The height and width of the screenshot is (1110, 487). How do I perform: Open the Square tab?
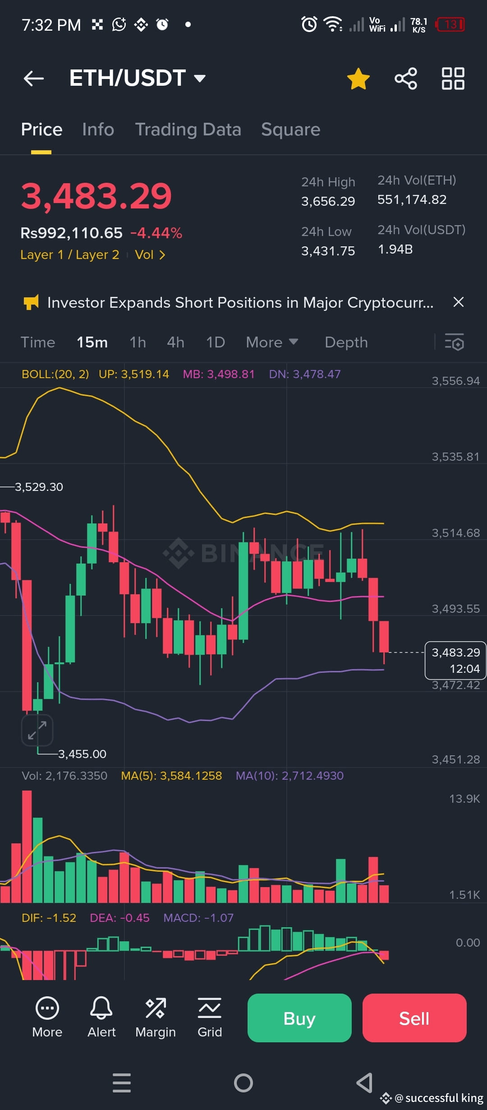pos(291,129)
